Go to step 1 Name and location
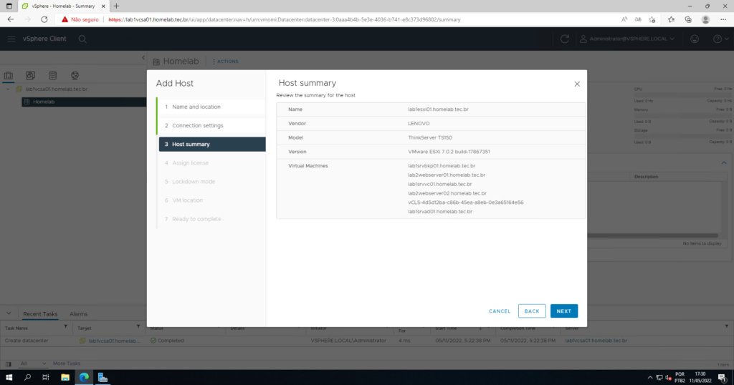734x385 pixels. coord(212,107)
